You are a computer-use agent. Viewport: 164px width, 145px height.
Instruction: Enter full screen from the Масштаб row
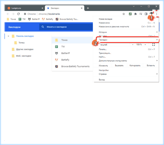point(153,45)
